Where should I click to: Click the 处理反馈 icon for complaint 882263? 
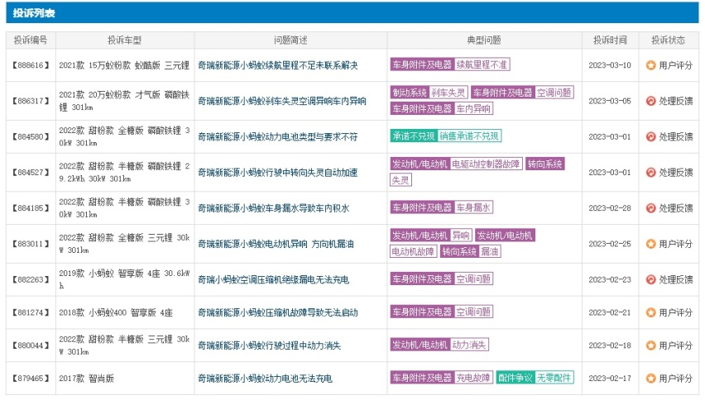click(650, 279)
